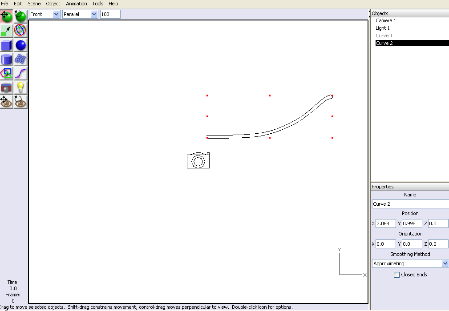The image size is (449, 311).
Task: Select the Move Object tool
Action: coord(7,16)
